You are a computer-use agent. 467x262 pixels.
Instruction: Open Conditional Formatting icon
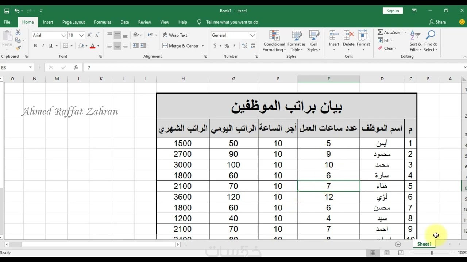[x=274, y=36]
